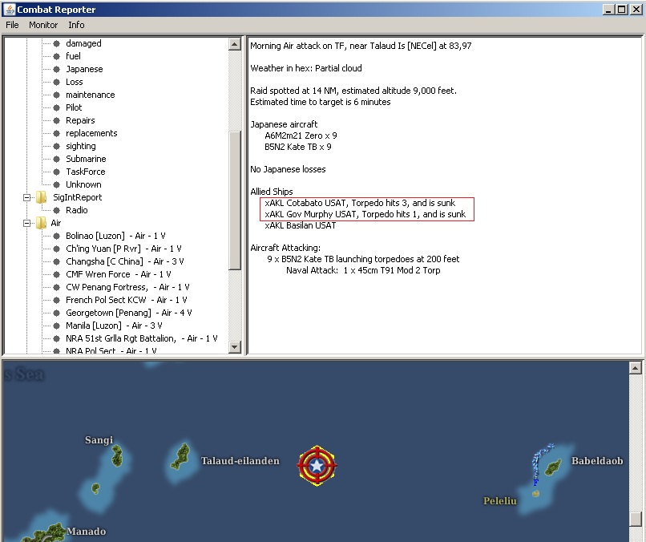Select the bullet icon beside Radio
This screenshot has width=646, height=542.
57,210
